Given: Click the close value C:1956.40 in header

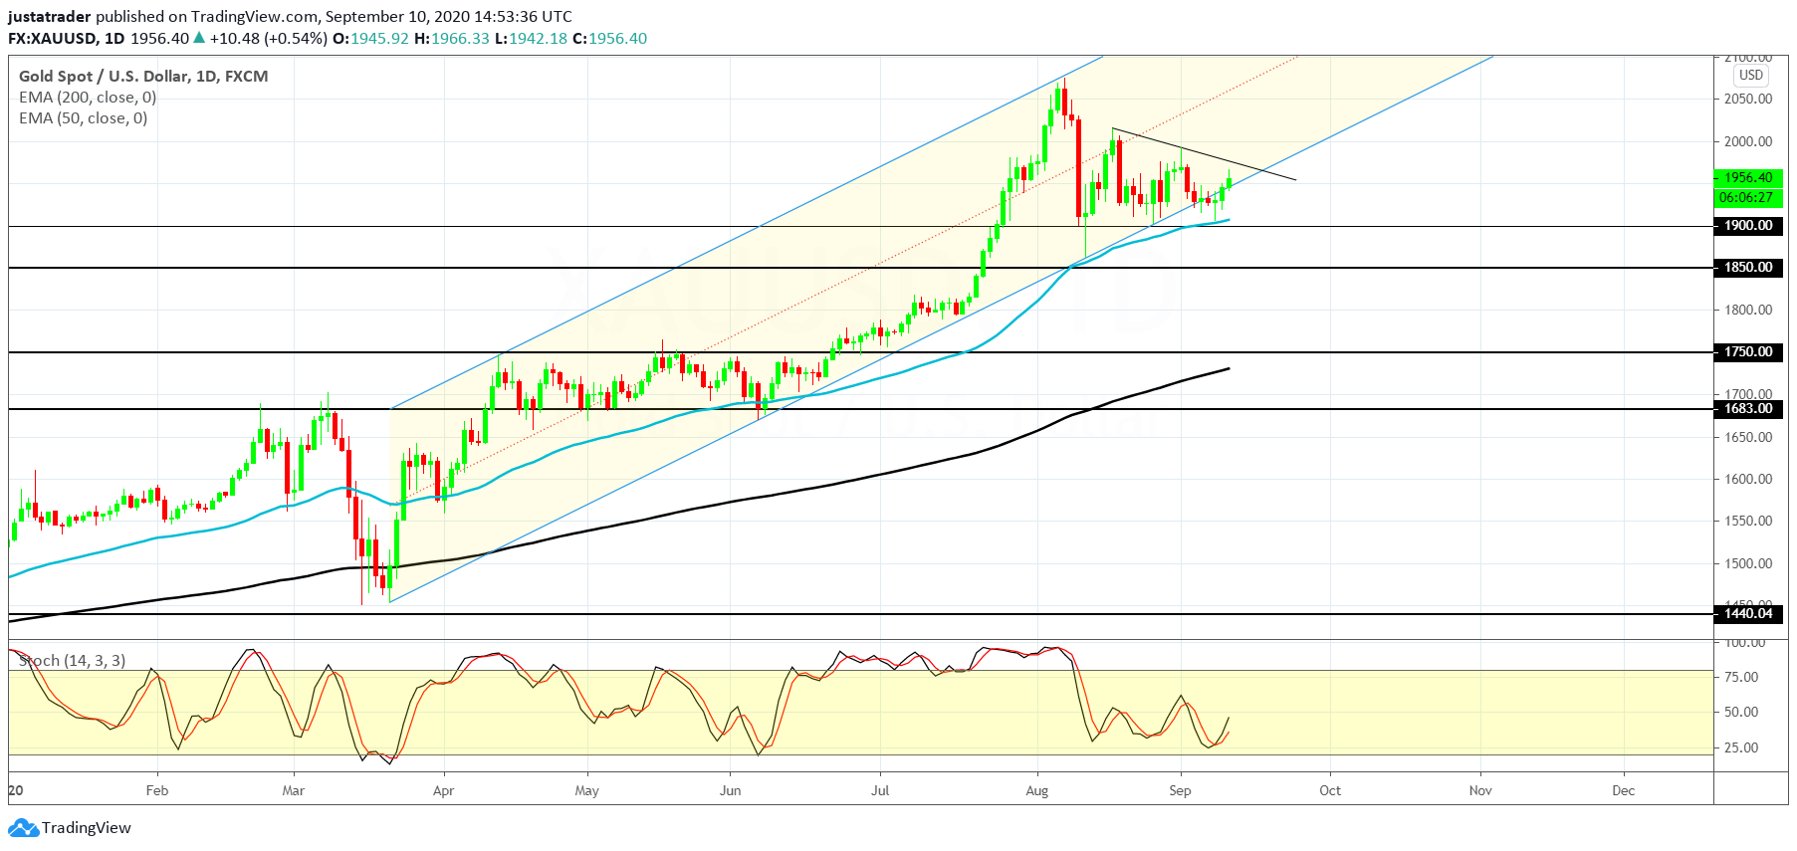Looking at the screenshot, I should click(609, 39).
